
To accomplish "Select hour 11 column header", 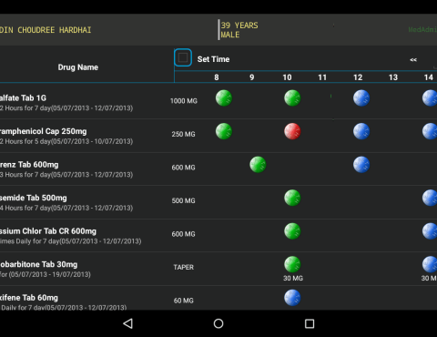I will pyautogui.click(x=322, y=77).
